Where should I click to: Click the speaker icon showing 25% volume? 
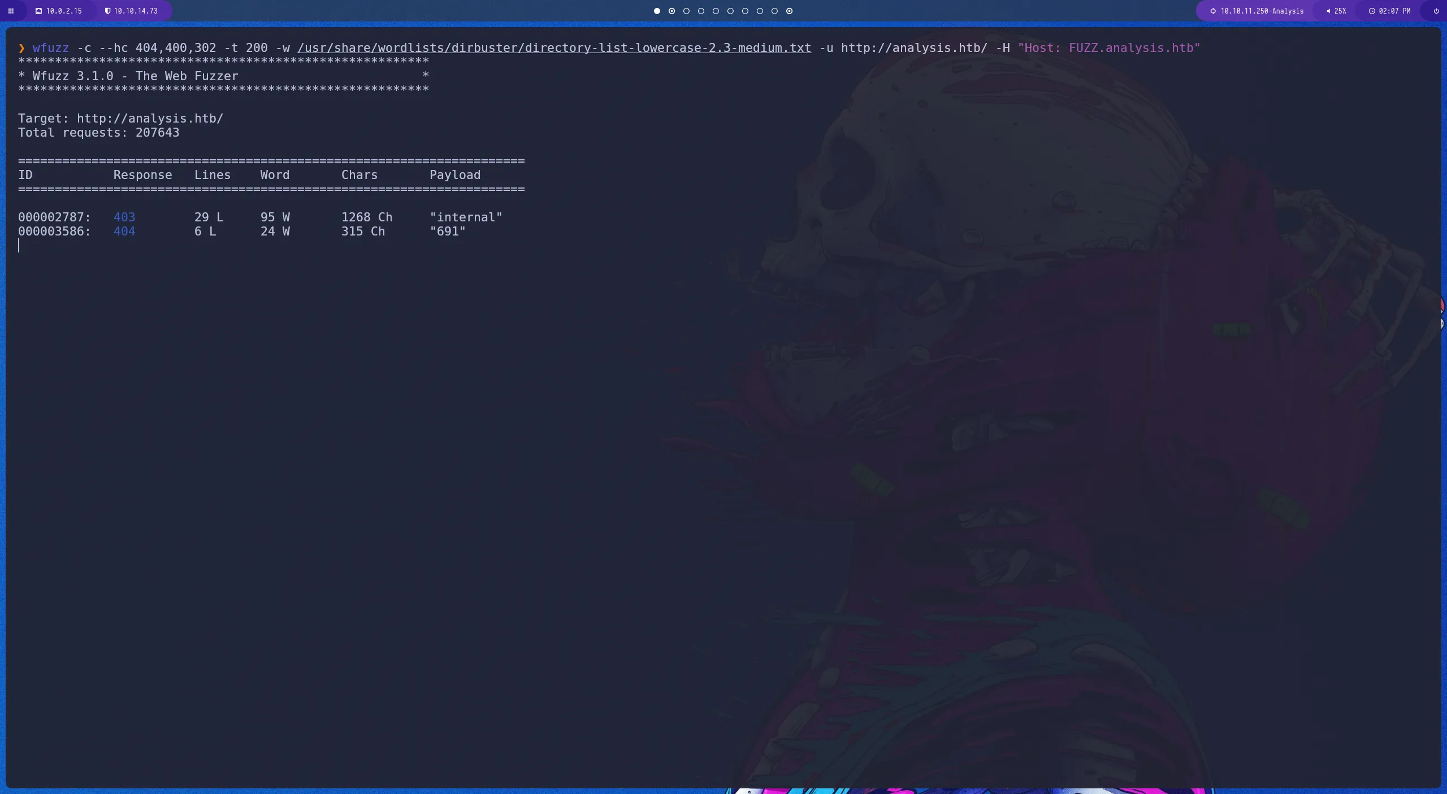coord(1328,11)
